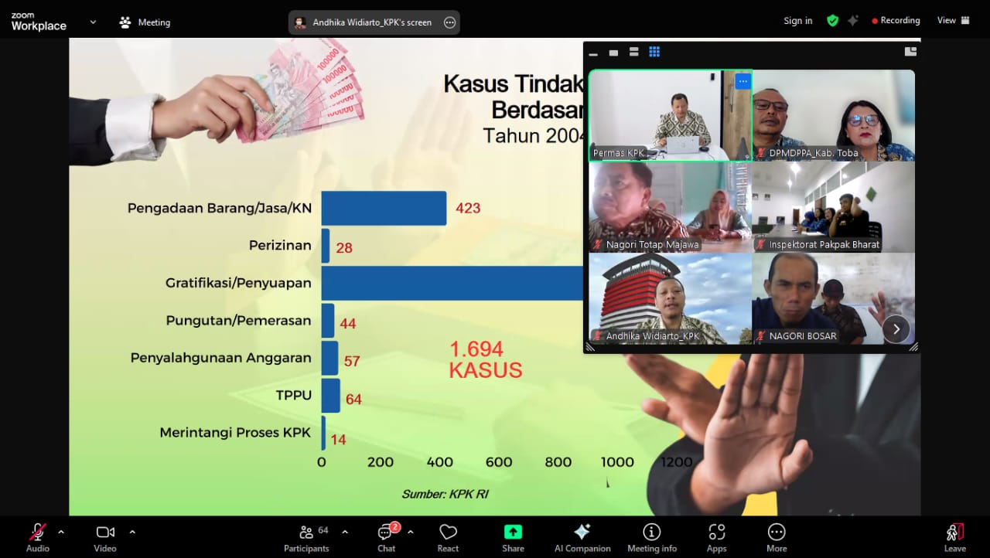Open the Apps panel
Viewport: 990px width, 558px height.
[x=716, y=537]
